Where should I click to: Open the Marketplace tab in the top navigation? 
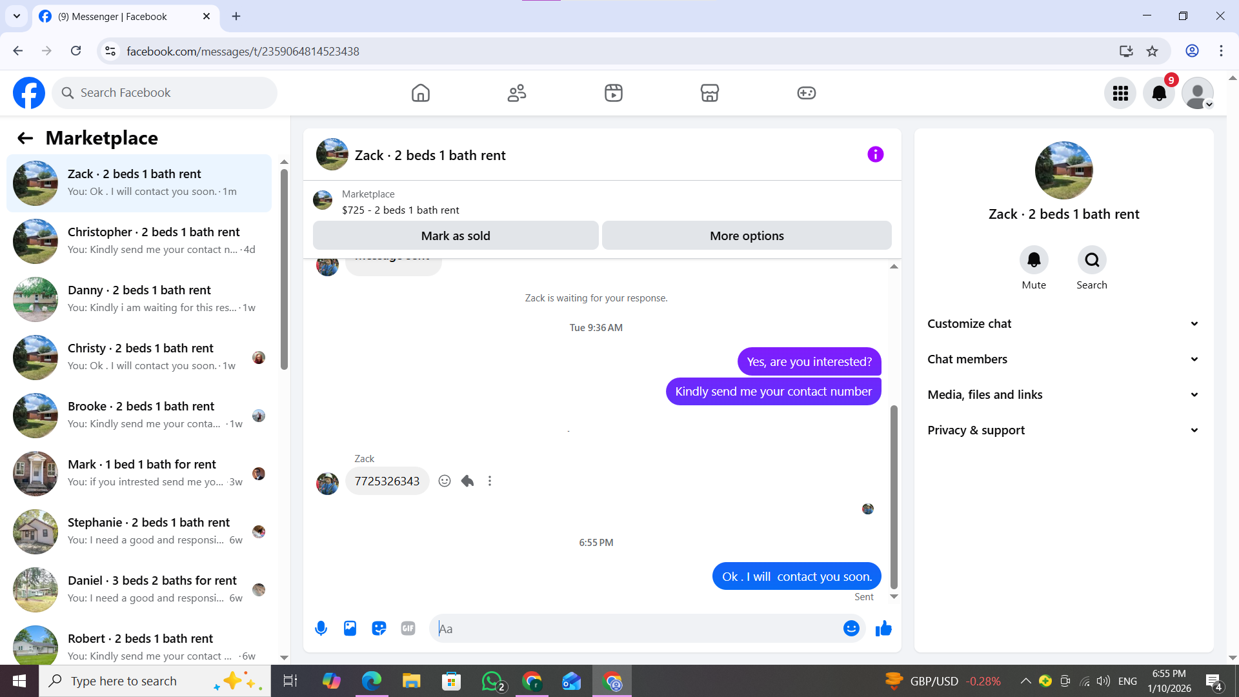[710, 93]
